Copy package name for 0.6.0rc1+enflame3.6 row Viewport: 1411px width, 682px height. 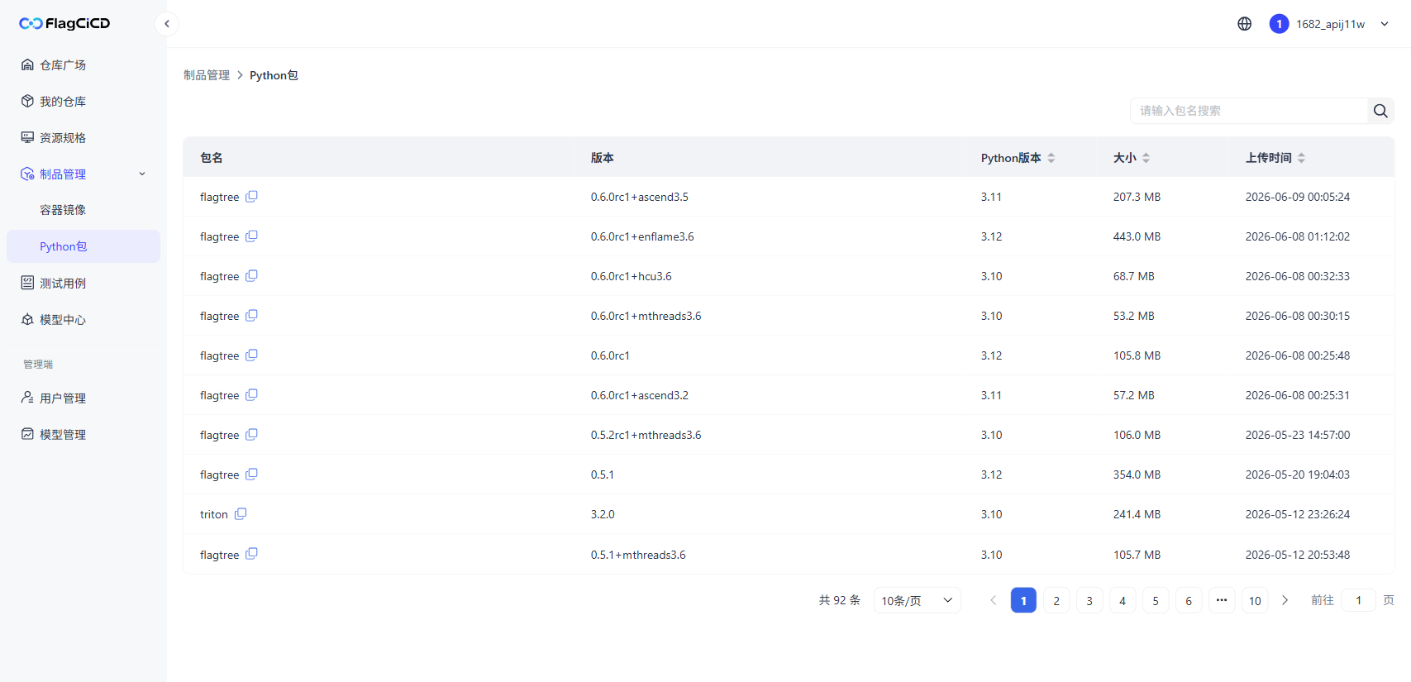tap(252, 236)
